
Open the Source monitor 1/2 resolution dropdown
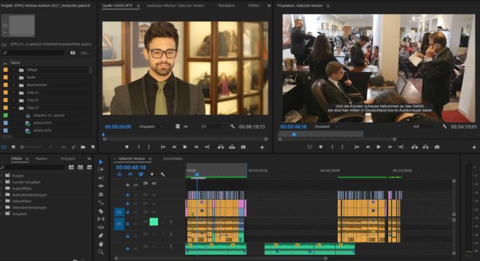click(212, 126)
